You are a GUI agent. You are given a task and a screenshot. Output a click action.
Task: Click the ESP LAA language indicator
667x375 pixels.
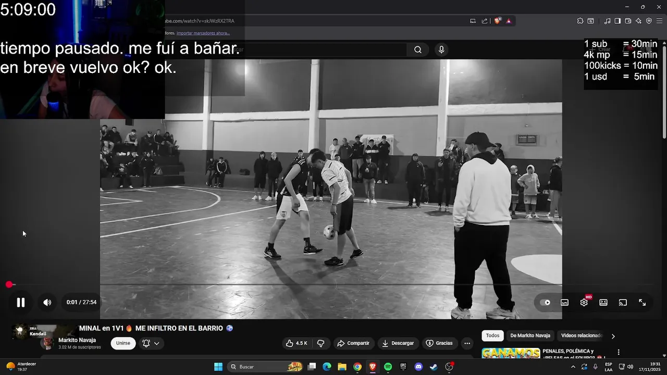click(609, 367)
